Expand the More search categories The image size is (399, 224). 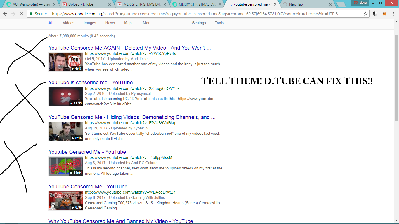tap(147, 23)
